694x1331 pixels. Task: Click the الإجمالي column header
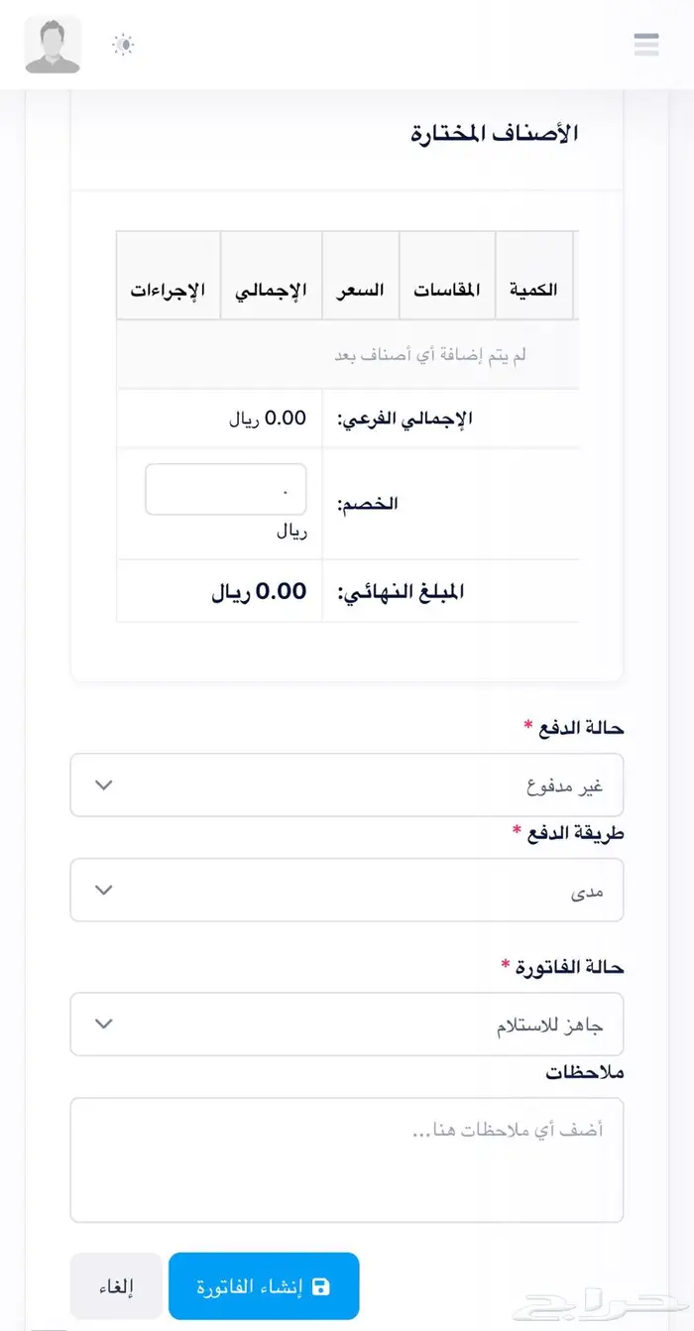[271, 290]
